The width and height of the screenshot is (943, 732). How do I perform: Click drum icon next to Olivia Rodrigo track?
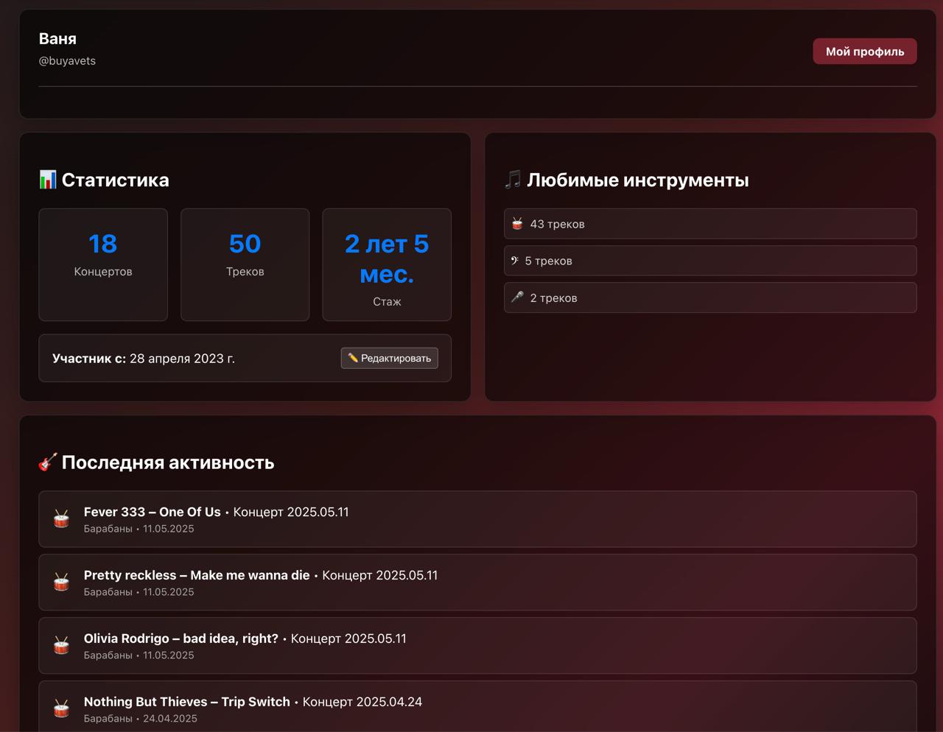coord(62,646)
